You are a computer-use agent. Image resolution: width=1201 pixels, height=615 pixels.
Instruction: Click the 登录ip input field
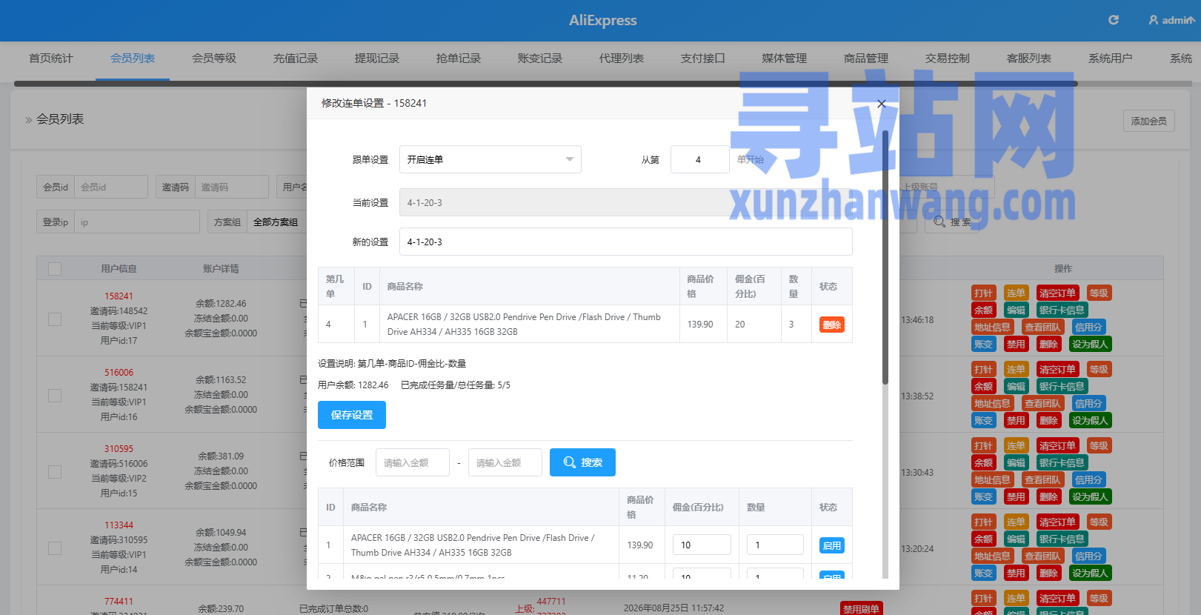click(137, 222)
